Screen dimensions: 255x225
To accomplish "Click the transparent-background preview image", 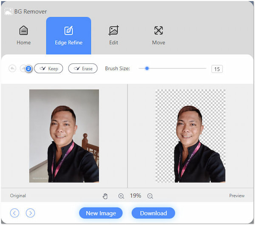I will [190, 136].
